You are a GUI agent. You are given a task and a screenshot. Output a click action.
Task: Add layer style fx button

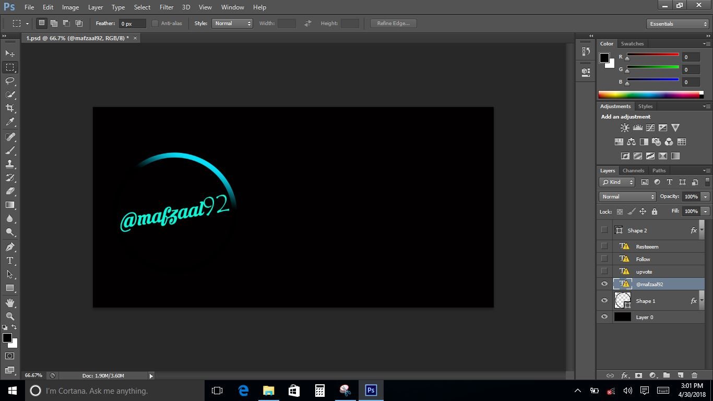click(624, 375)
